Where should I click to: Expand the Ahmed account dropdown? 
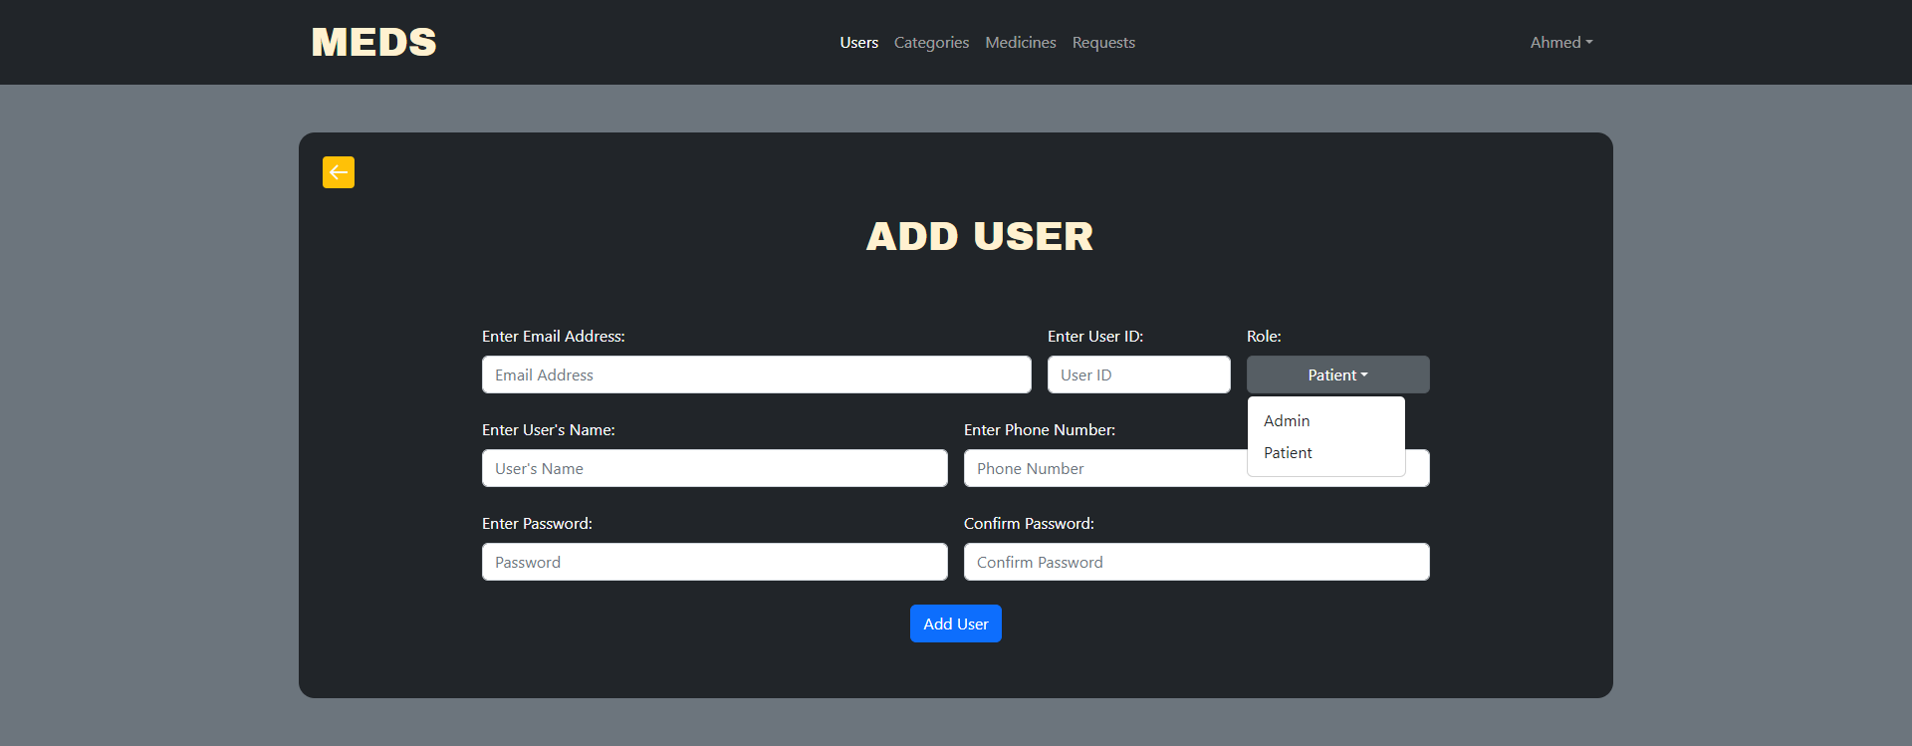click(x=1561, y=42)
